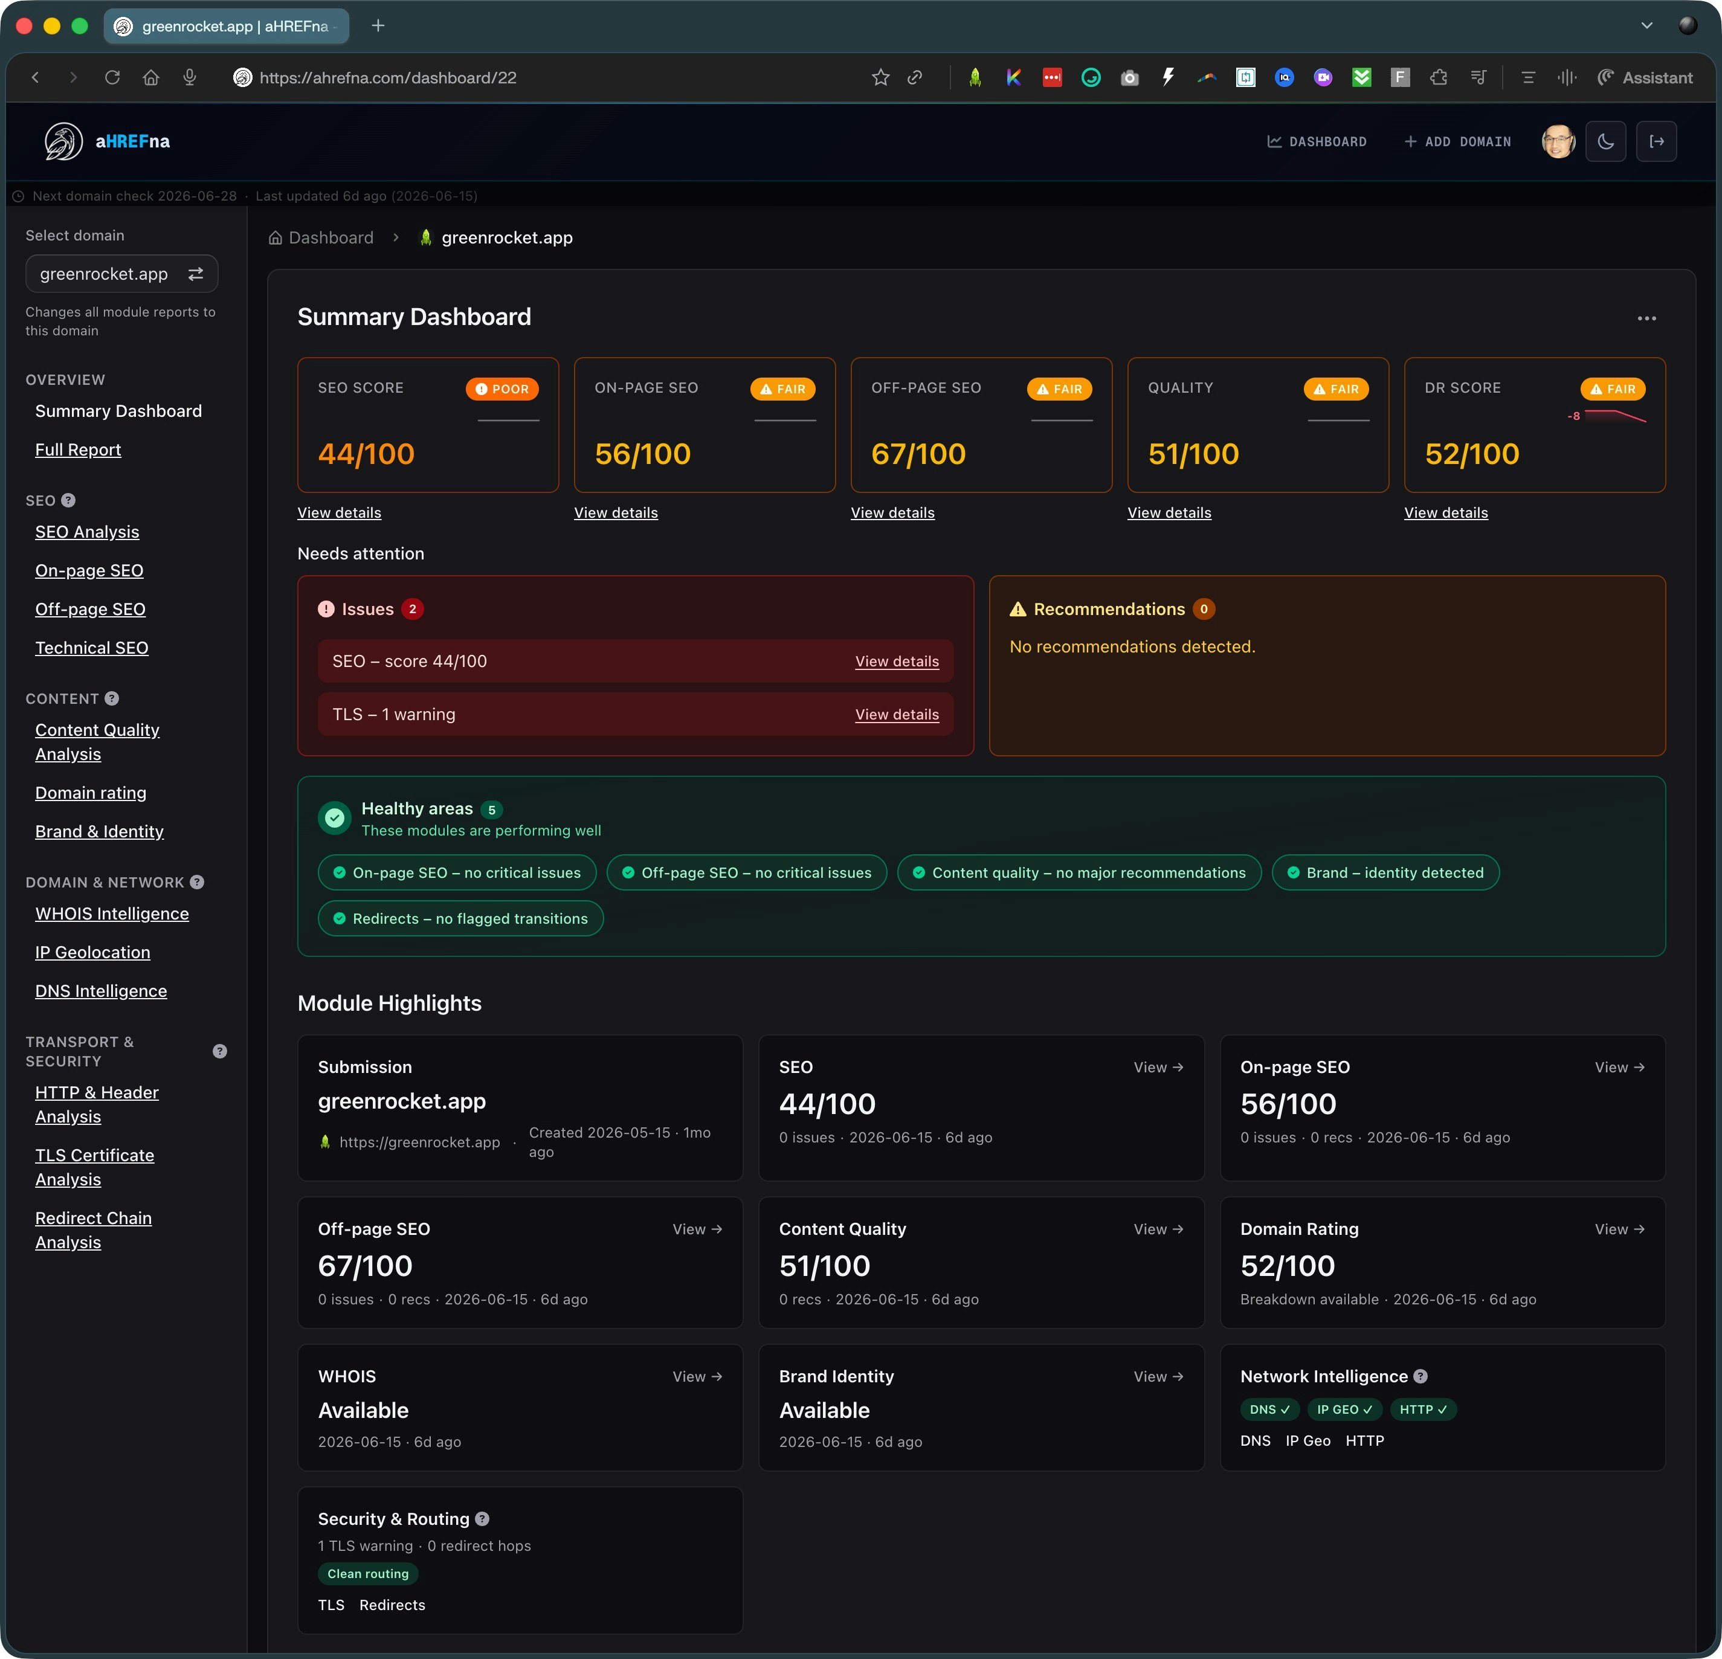This screenshot has height=1659, width=1722.
Task: Click Network Intelligence help icon
Action: 1420,1376
